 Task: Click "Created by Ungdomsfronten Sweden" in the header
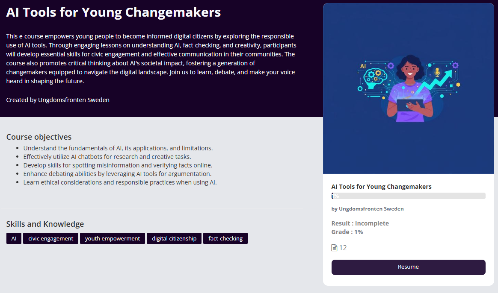tap(58, 100)
